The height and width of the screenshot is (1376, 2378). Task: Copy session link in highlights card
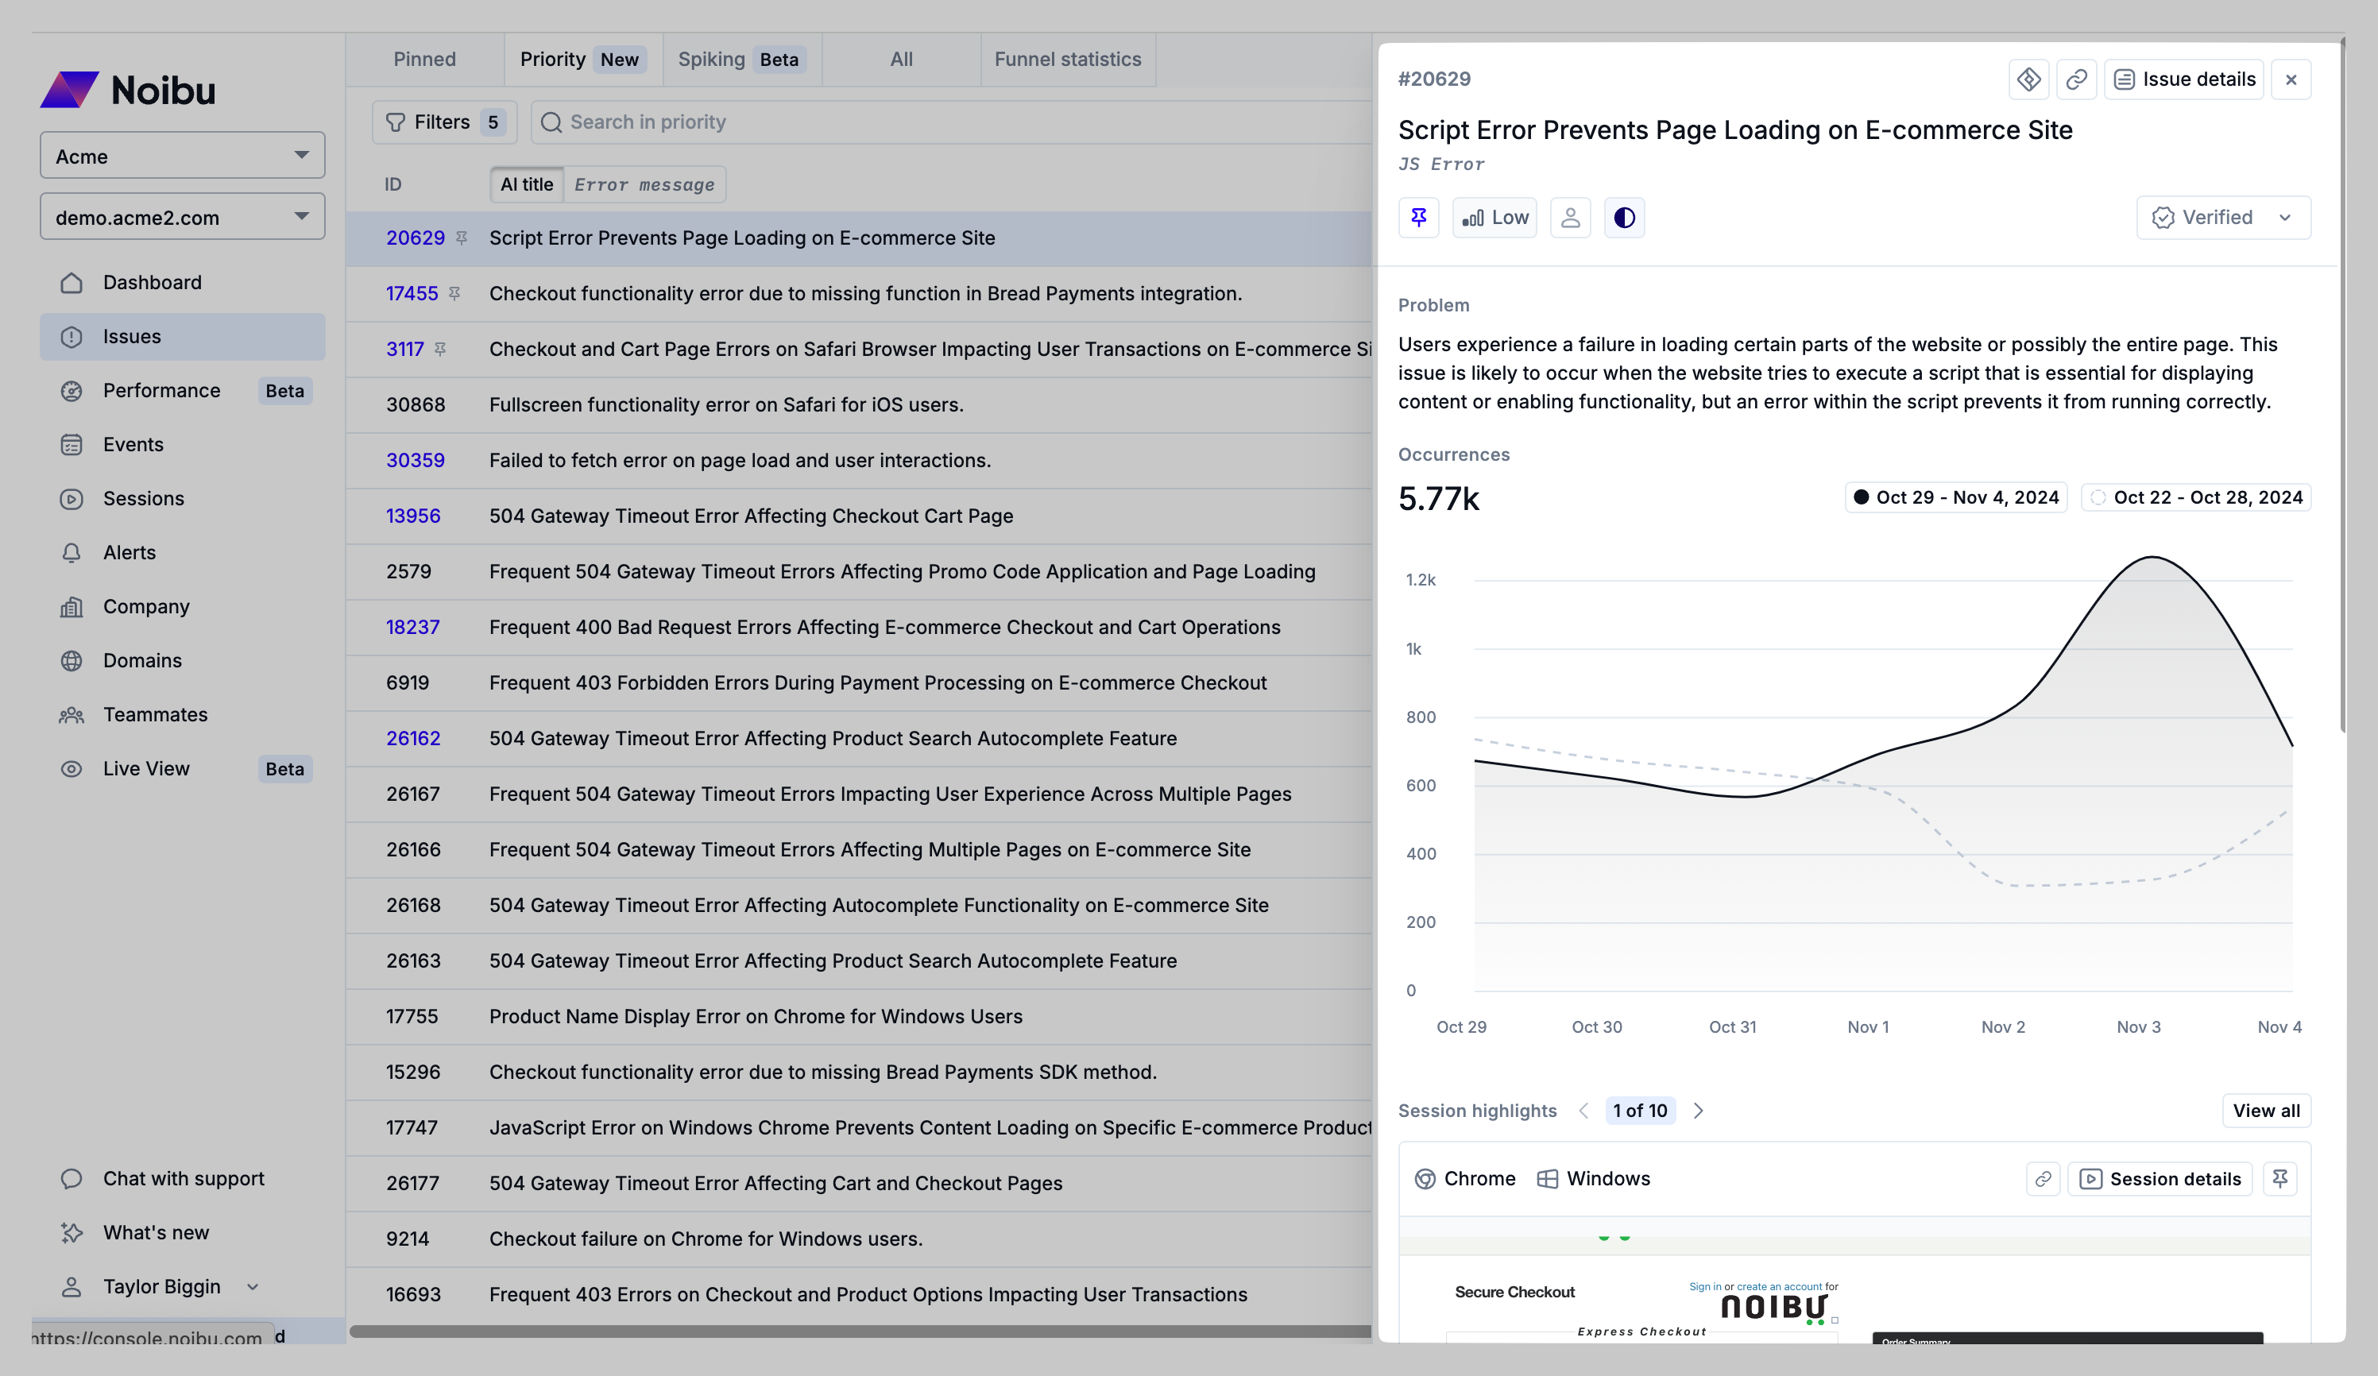[2043, 1179]
